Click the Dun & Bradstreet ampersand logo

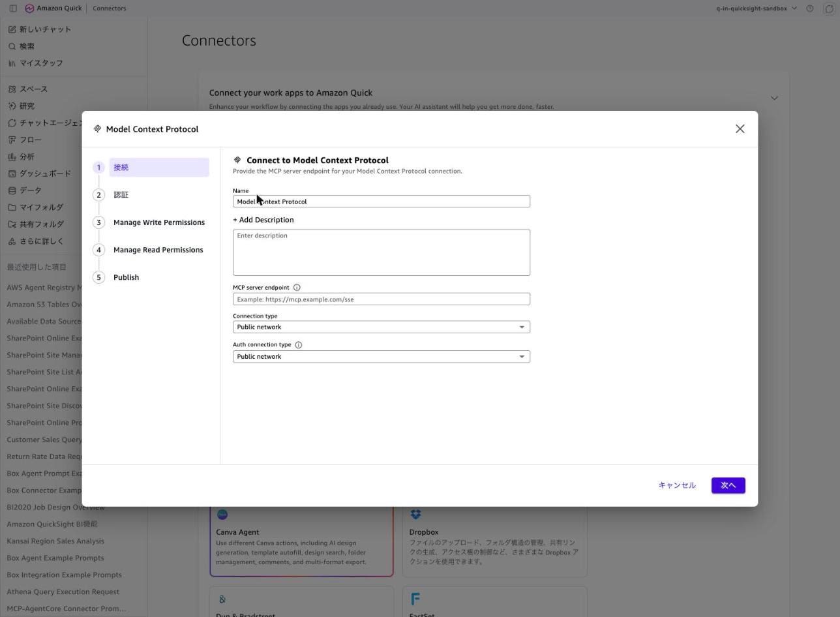coord(222,599)
